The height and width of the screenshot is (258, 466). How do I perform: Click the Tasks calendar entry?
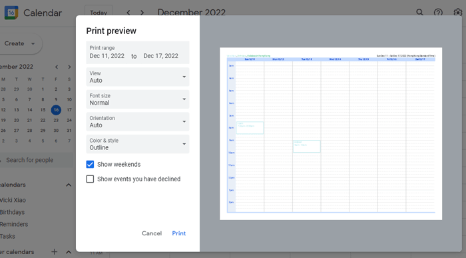7,236
